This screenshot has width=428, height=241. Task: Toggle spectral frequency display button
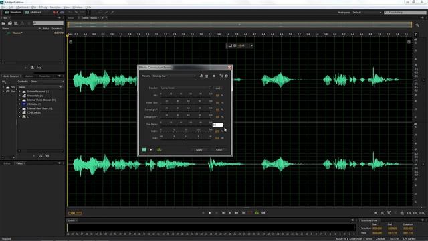(x=56, y=12)
